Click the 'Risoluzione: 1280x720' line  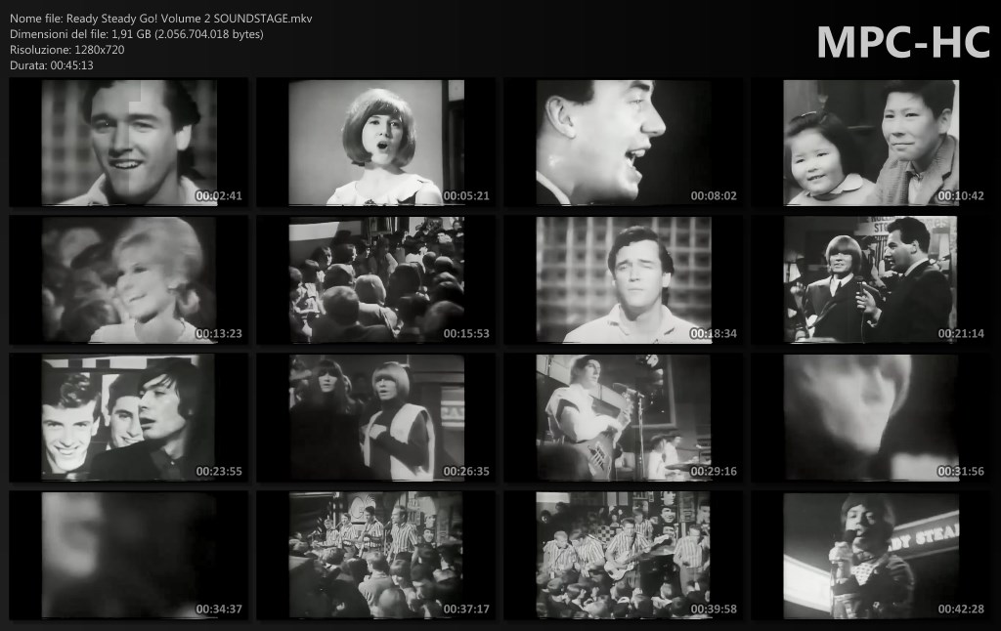(67, 50)
